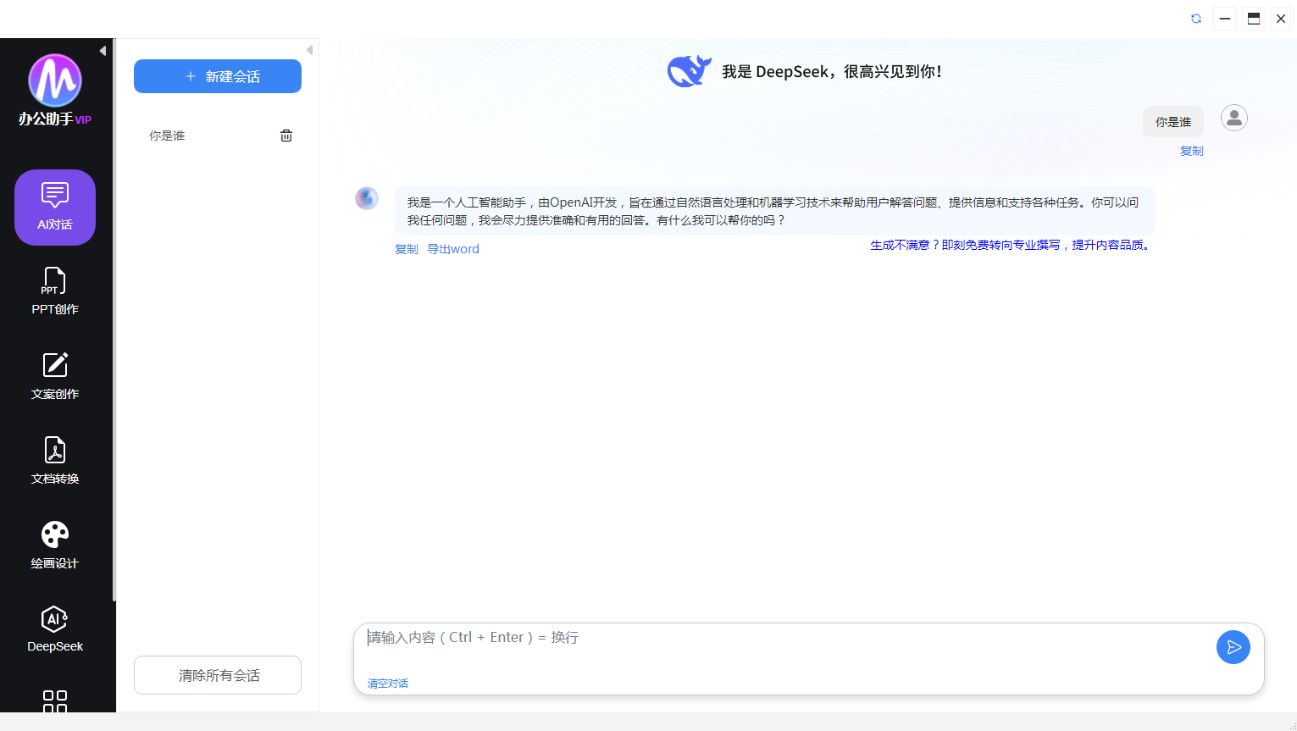Start a new chat with 新建会话
The width and height of the screenshot is (1297, 731).
pyautogui.click(x=218, y=76)
